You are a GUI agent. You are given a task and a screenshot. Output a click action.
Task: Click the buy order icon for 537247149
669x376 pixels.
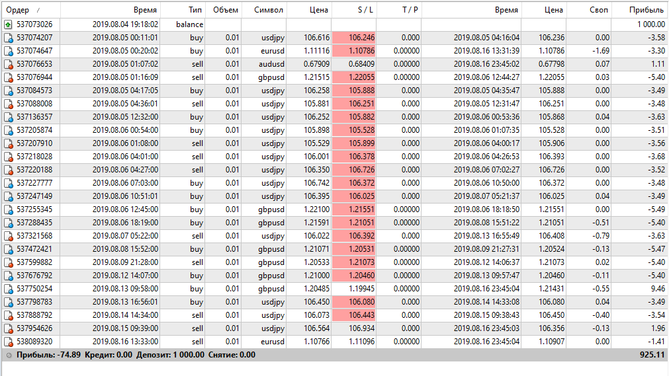[x=8, y=196]
